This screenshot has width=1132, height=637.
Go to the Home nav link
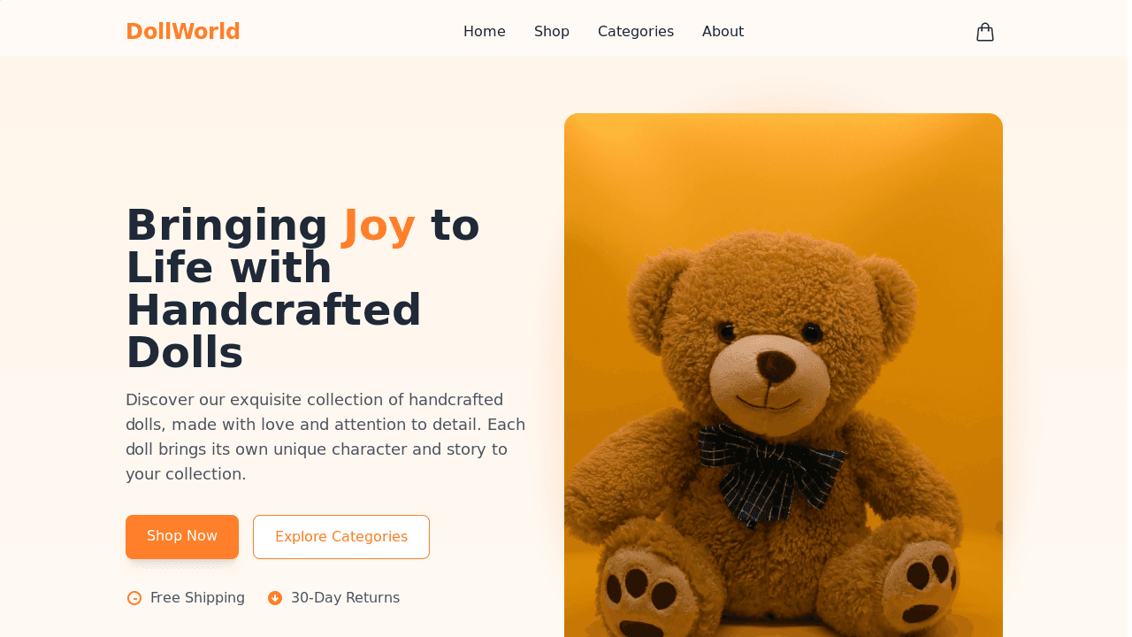coord(485,32)
